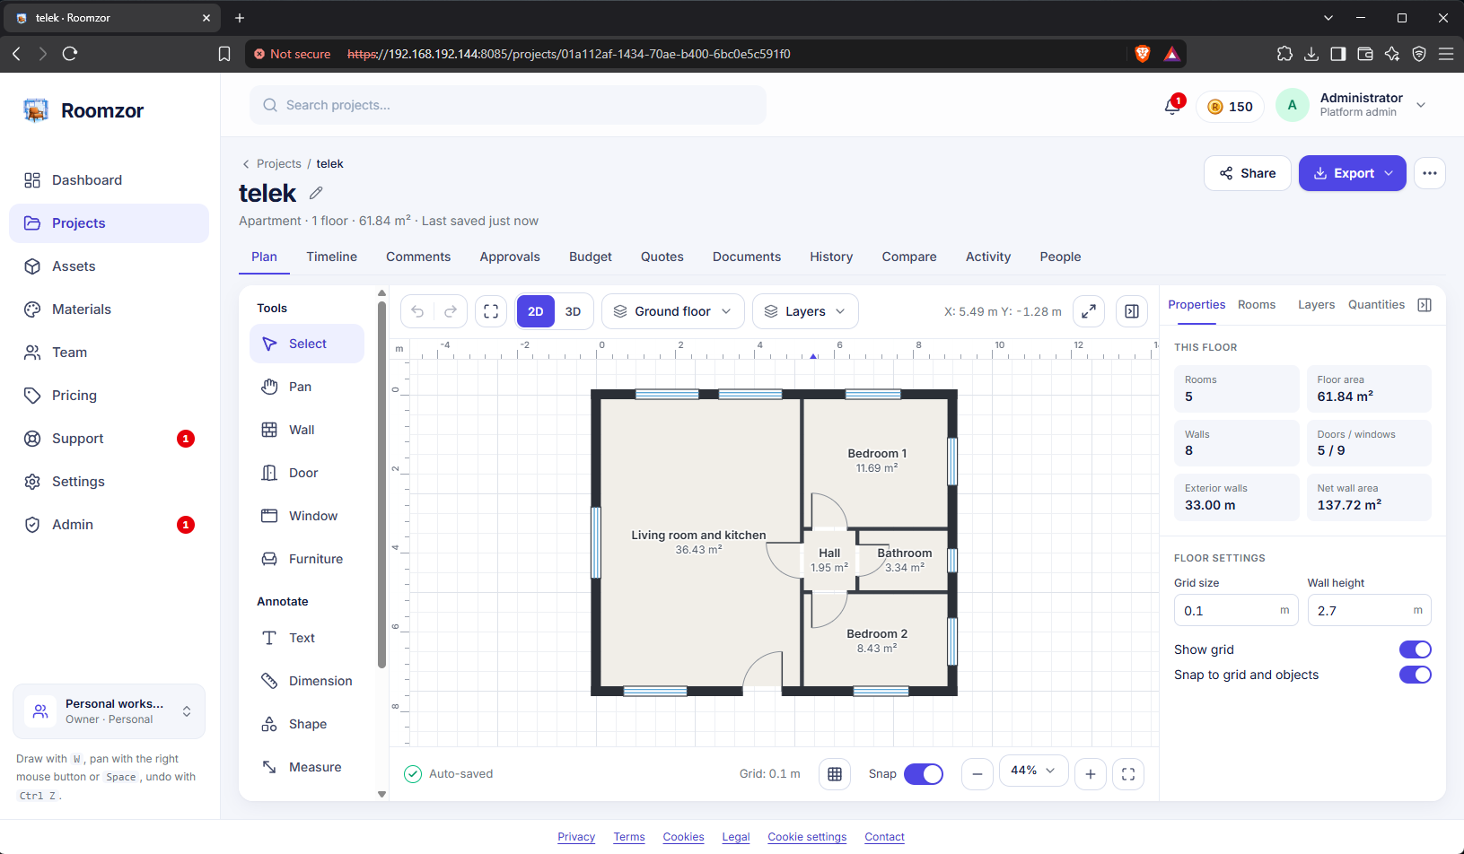Click the grid icon in bottom bar
Viewport: 1464px width, 854px height.
835,774
